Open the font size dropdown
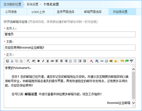 pos(34,61)
